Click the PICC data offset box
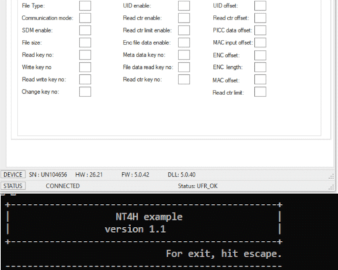338x270 pixels. (260, 30)
